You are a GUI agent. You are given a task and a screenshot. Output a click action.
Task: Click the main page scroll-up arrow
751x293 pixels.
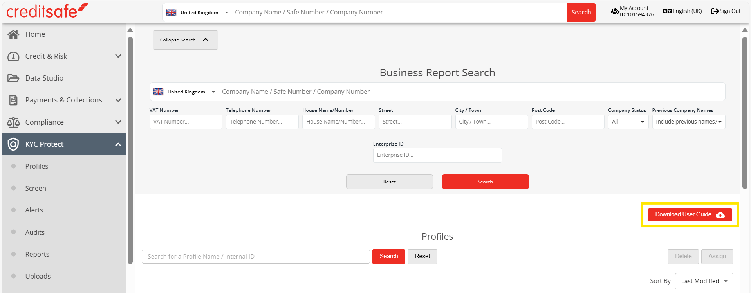745,31
